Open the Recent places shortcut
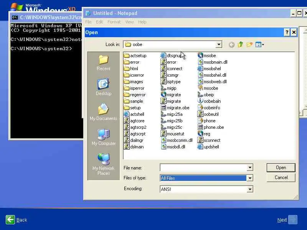Screen dimensions: 307x230 (103, 62)
